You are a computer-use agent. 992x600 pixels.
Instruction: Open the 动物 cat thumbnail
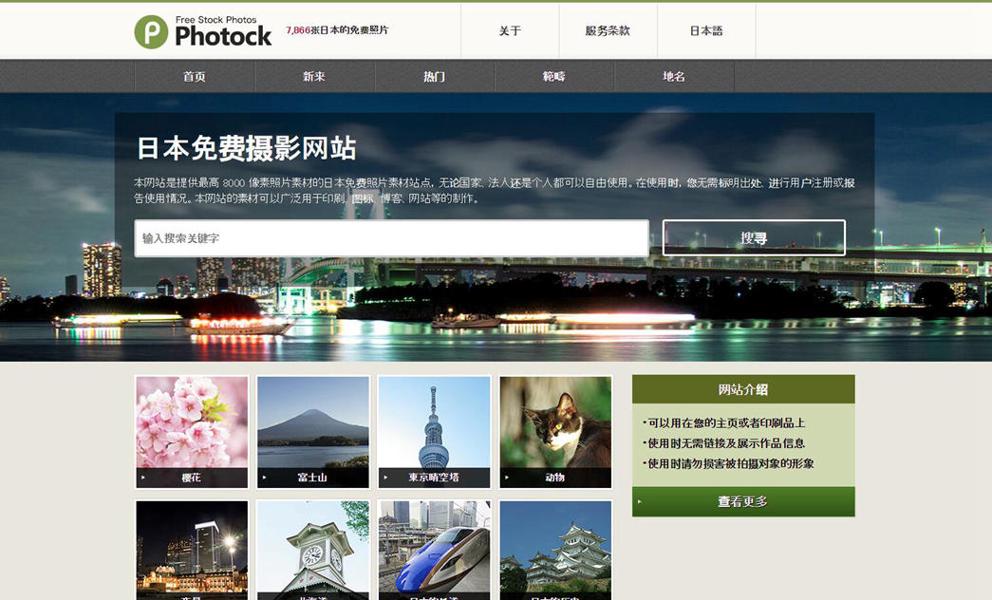555,432
